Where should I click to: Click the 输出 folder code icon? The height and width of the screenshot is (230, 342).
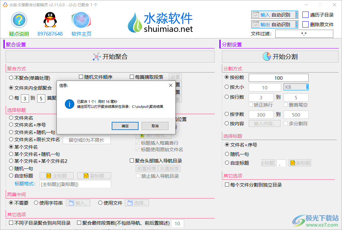click(256, 24)
